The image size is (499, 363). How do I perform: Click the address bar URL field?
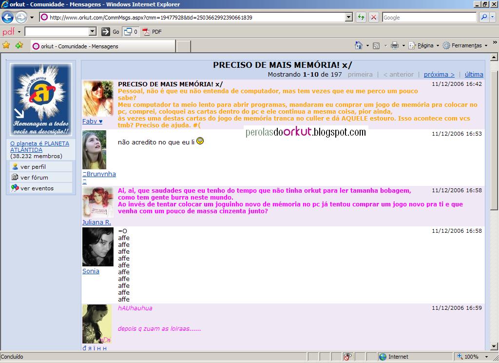(x=192, y=17)
